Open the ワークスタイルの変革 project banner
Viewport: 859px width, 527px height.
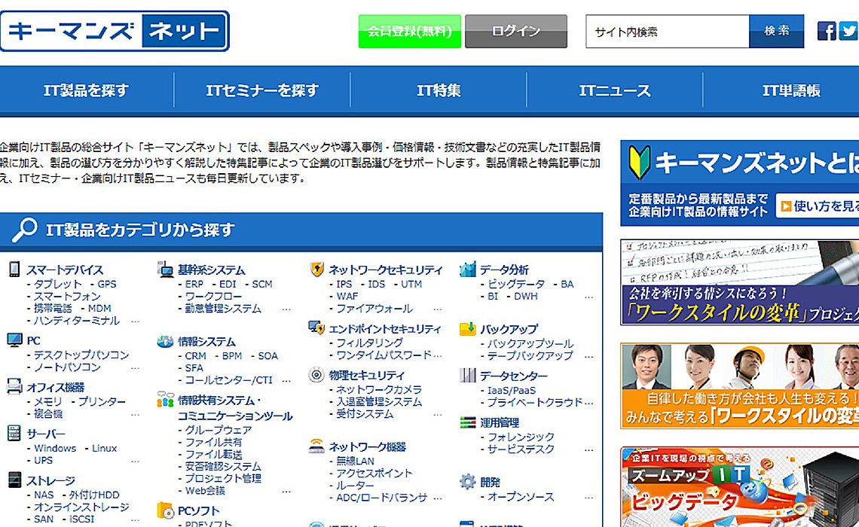pos(739,283)
